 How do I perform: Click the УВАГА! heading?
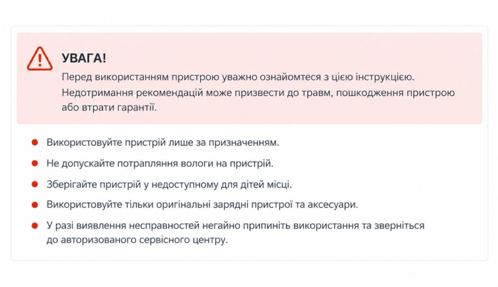tap(84, 58)
